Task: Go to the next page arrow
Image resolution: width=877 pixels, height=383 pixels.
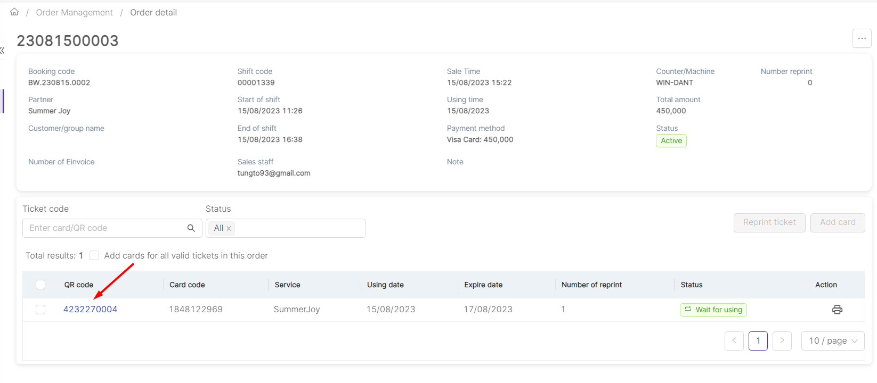Action: pos(782,341)
